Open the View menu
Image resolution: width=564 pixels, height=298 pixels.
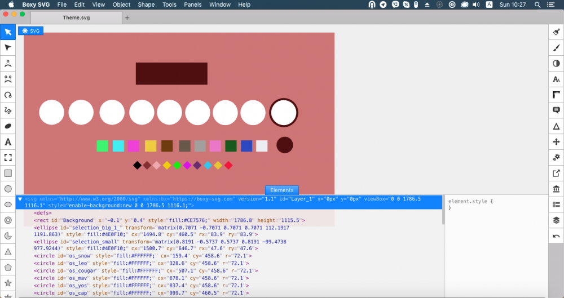point(98,5)
